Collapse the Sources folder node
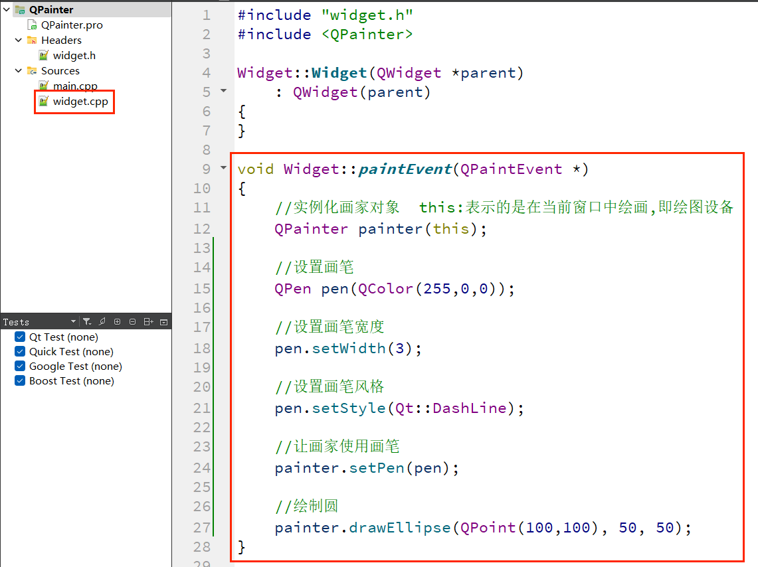 point(19,70)
